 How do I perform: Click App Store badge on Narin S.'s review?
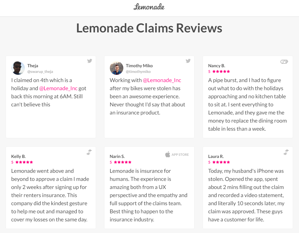pyautogui.click(x=177, y=155)
